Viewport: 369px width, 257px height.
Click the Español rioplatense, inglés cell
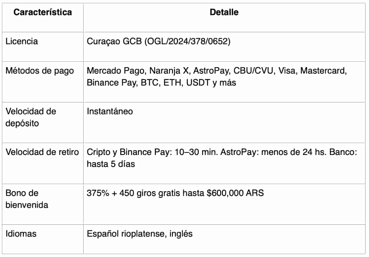click(x=139, y=234)
